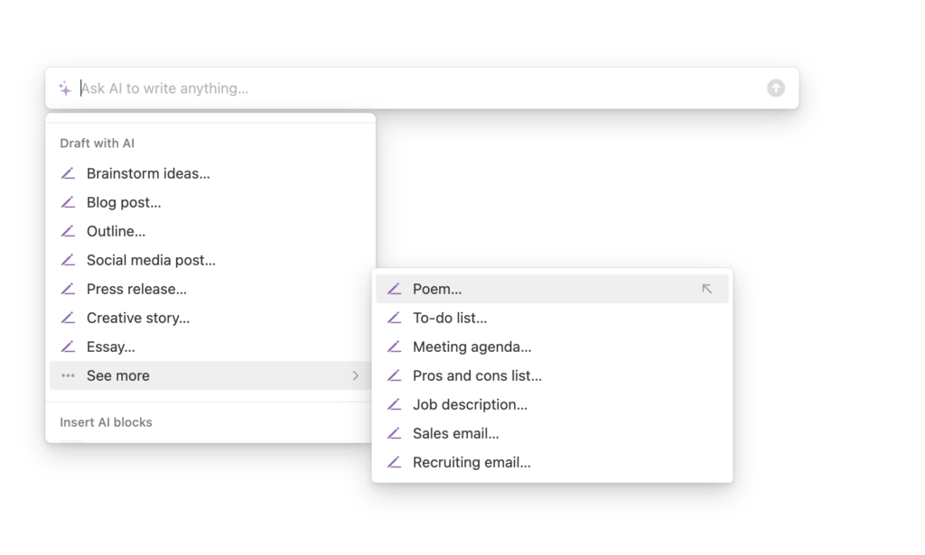Choose Recruiting email in the submenu
Viewport: 925px width, 555px height.
(472, 462)
